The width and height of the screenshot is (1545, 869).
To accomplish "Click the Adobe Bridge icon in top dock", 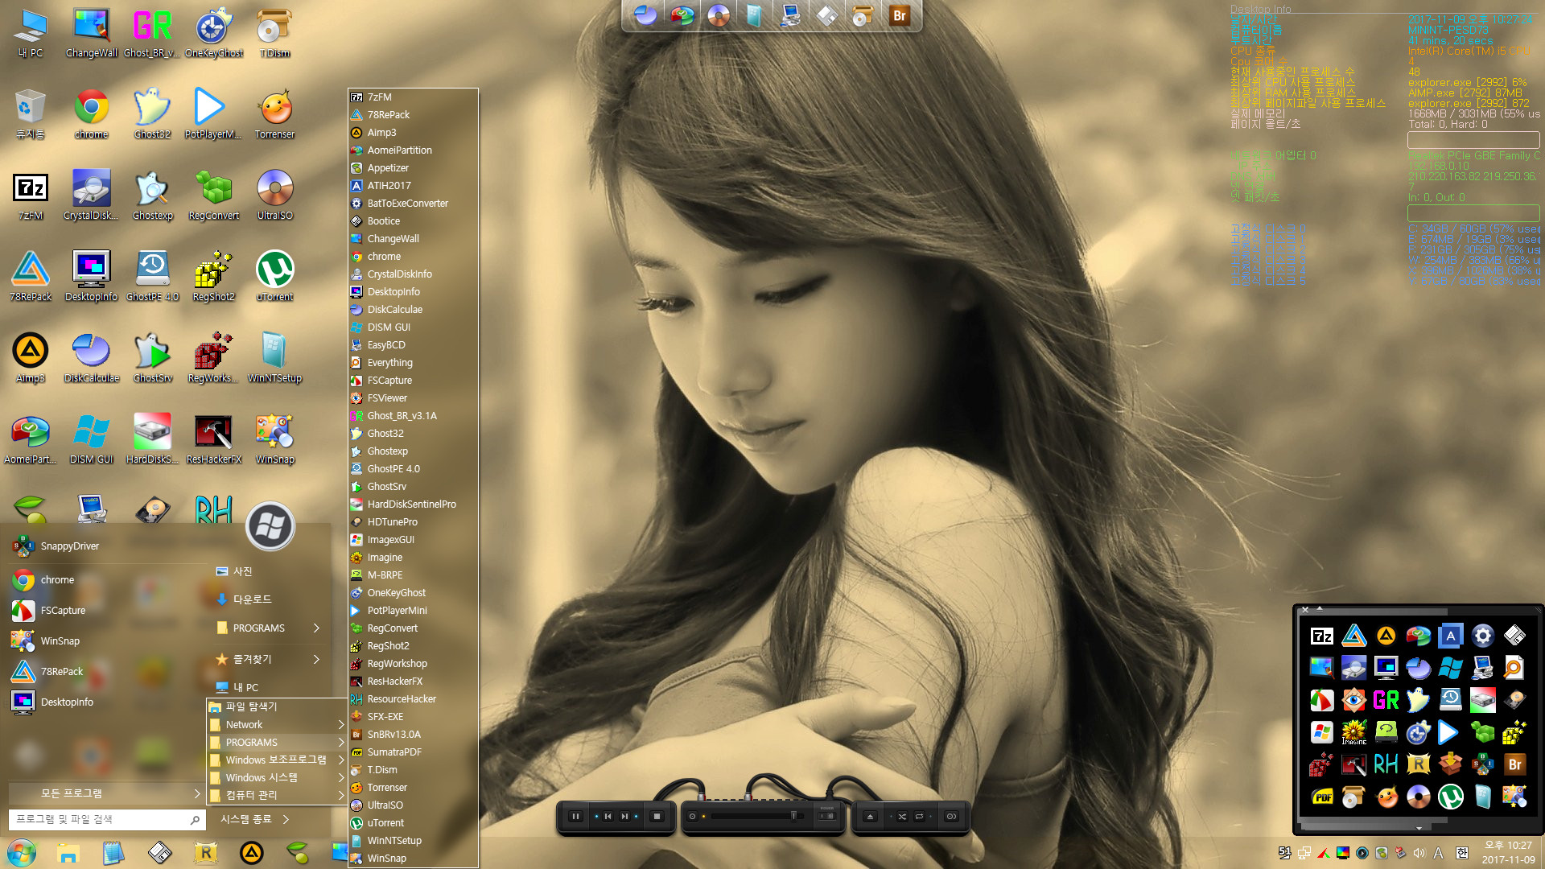I will click(x=899, y=15).
